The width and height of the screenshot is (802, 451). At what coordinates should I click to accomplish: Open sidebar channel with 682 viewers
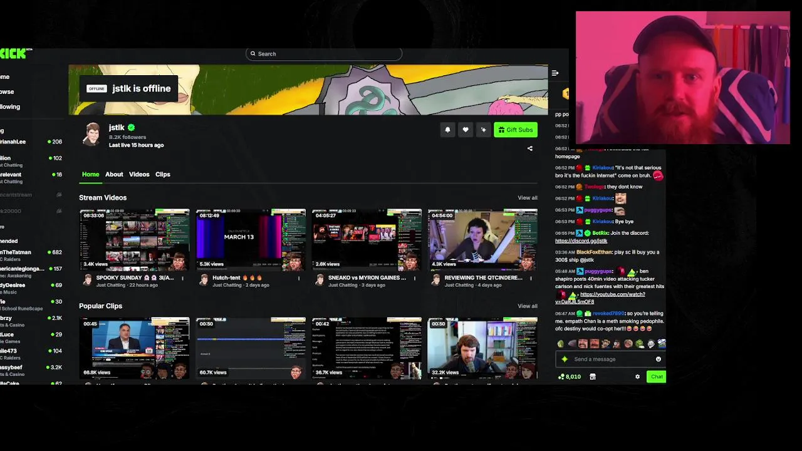31,256
